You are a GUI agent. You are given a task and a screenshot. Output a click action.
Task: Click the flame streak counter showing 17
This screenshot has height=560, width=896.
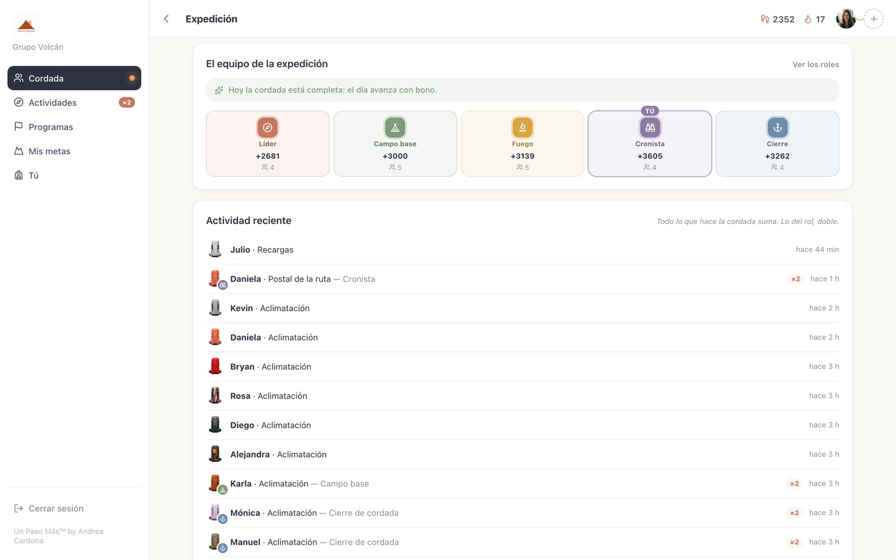tap(815, 19)
